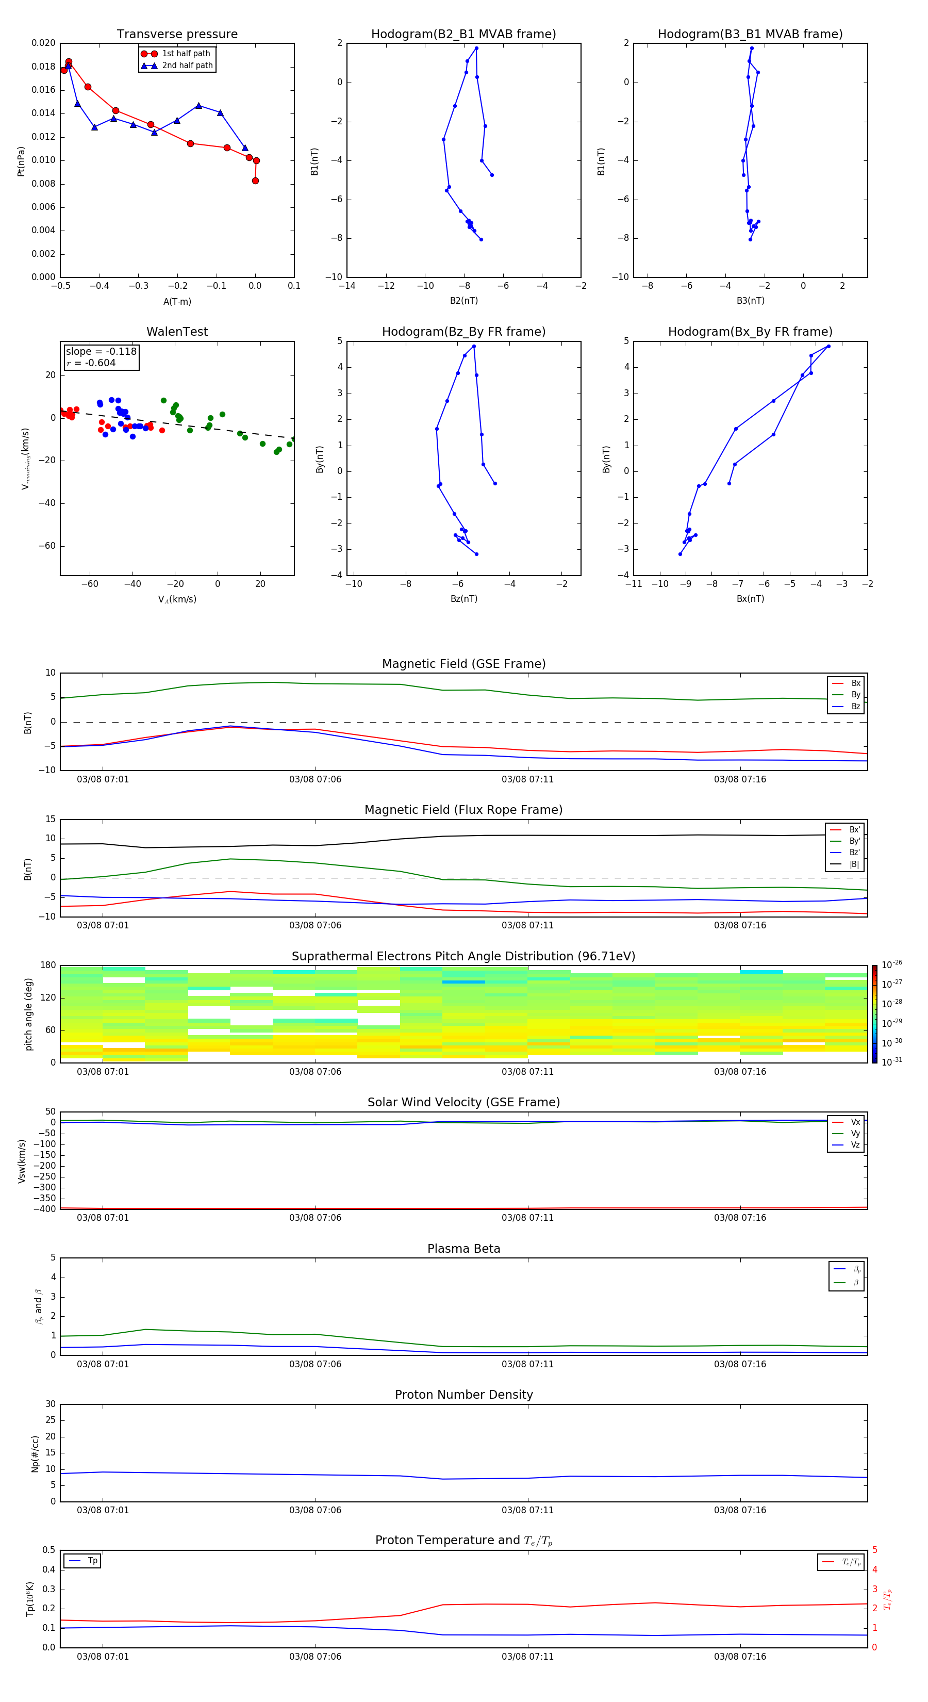The height and width of the screenshot is (1702, 928).
Task: Click the "WalenTest" plot title
Action: point(177,332)
